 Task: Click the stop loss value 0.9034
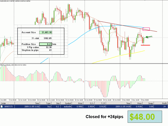(91, 106)
